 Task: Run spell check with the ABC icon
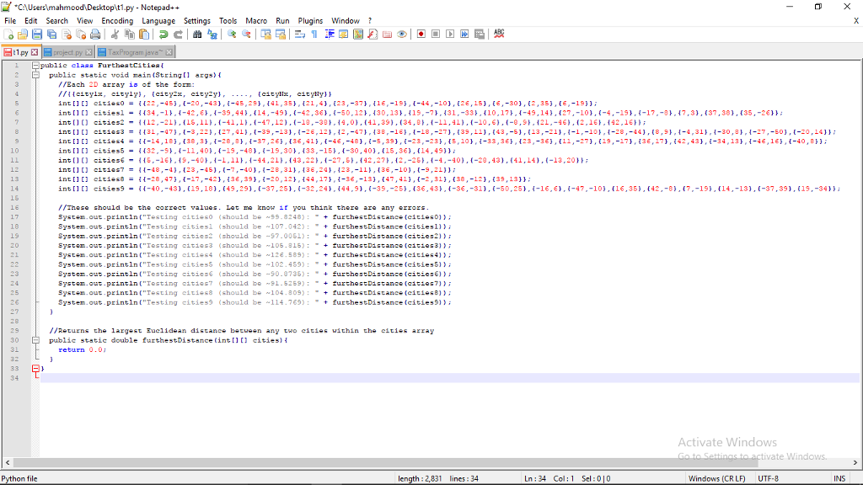coord(497,34)
